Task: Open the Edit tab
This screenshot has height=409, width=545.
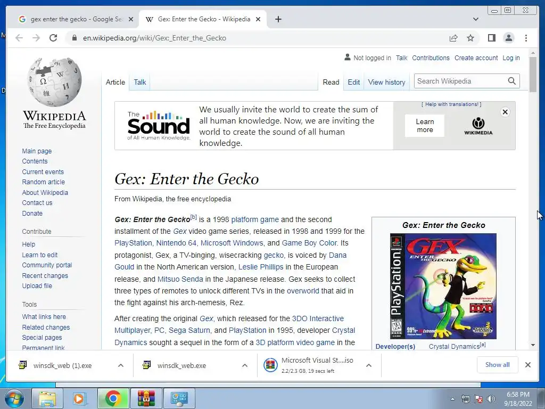Action: point(354,82)
